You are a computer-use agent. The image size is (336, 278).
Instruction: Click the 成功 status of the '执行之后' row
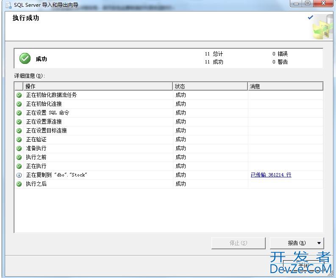(180, 184)
